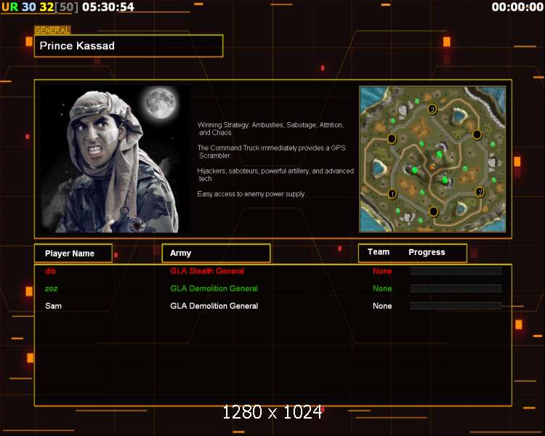The width and height of the screenshot is (545, 436).
Task: Click the Winning Strategy description line
Action: click(x=270, y=129)
